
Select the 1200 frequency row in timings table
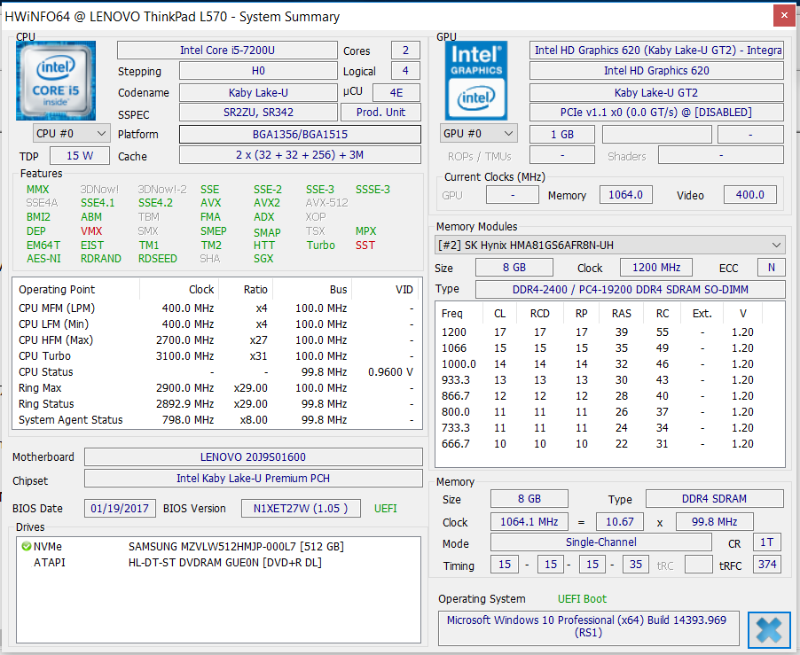pos(610,331)
